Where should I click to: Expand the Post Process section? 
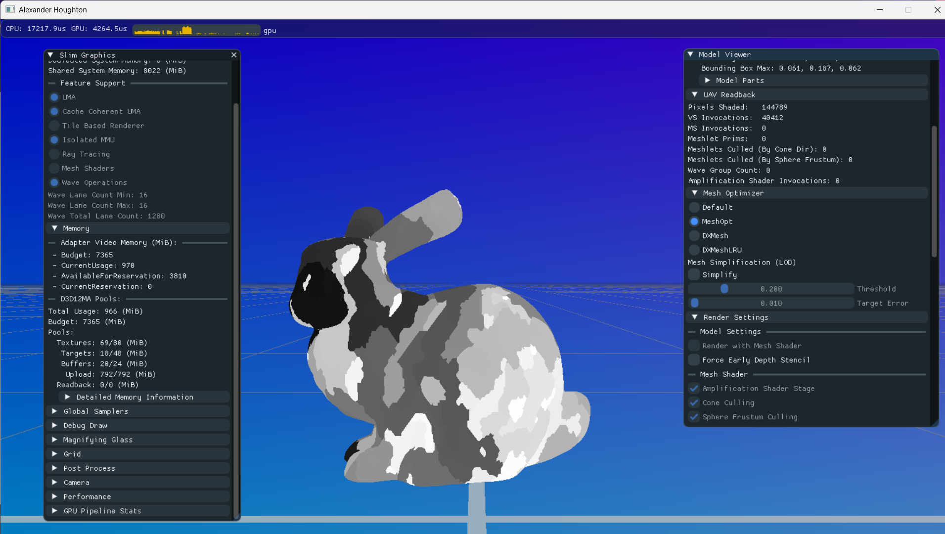point(55,468)
